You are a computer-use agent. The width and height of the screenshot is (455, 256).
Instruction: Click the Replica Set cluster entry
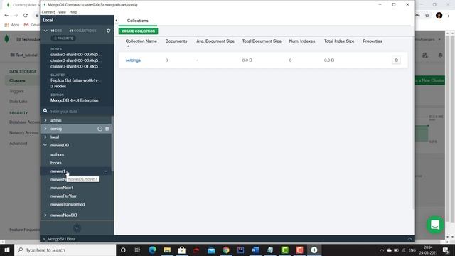(76, 80)
